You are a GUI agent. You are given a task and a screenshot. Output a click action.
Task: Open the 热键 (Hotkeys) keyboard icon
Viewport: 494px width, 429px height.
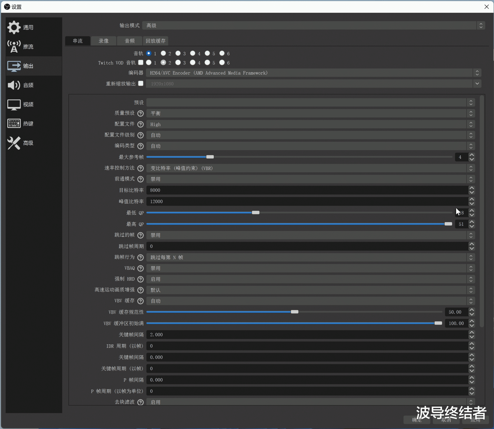coord(14,123)
